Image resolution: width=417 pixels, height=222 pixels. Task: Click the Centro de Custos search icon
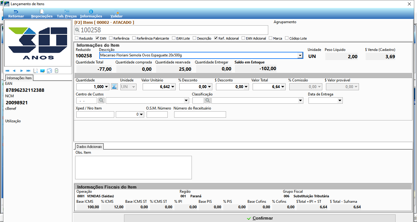[101, 100]
